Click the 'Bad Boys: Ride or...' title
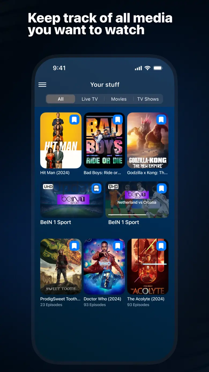This screenshot has height=372, width=209. pos(102,173)
